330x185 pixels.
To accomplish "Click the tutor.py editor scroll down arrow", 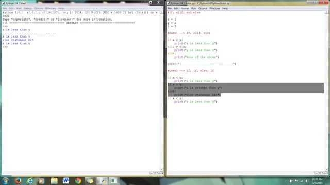I will click(x=326, y=169).
